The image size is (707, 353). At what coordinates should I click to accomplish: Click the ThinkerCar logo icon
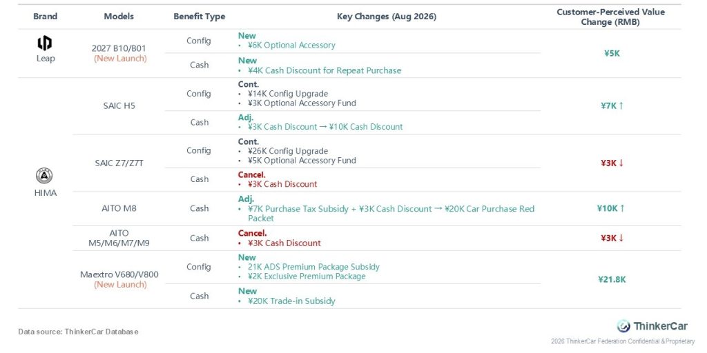point(623,325)
